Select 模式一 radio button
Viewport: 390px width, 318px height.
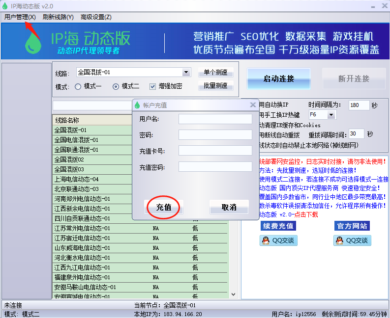78,86
